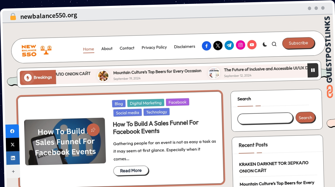Click the newbalance550.org address text
335x187 pixels.
tap(49, 16)
